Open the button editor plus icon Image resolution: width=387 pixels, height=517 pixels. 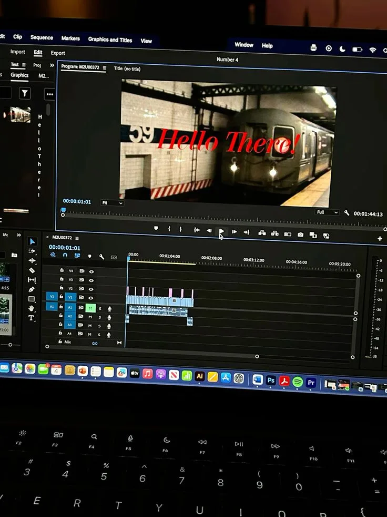pyautogui.click(x=380, y=238)
